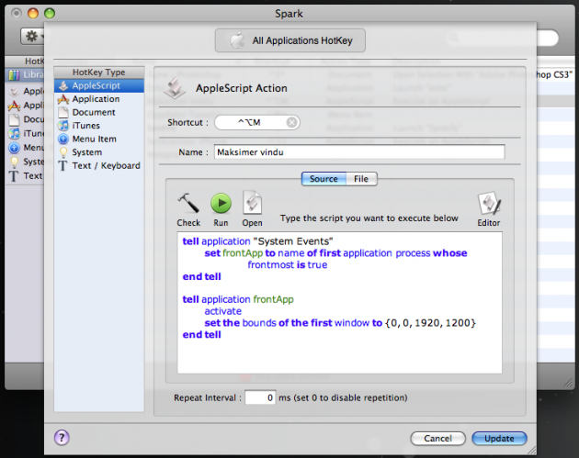Click the Repeat Interval value field
579x458 pixels.
(x=260, y=397)
